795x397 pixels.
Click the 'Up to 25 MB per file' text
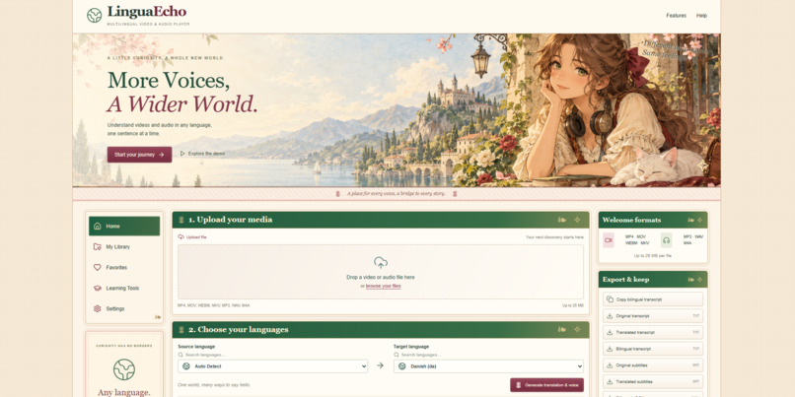tap(653, 256)
